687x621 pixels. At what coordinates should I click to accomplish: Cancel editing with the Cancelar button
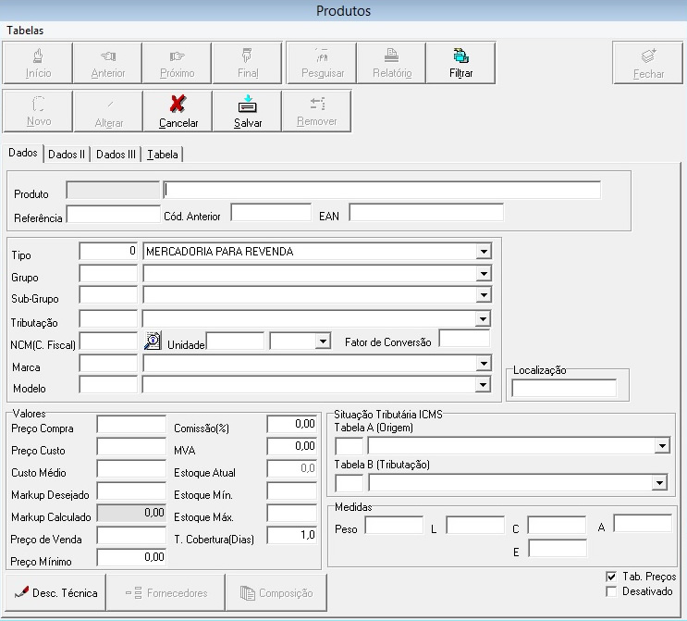[178, 111]
